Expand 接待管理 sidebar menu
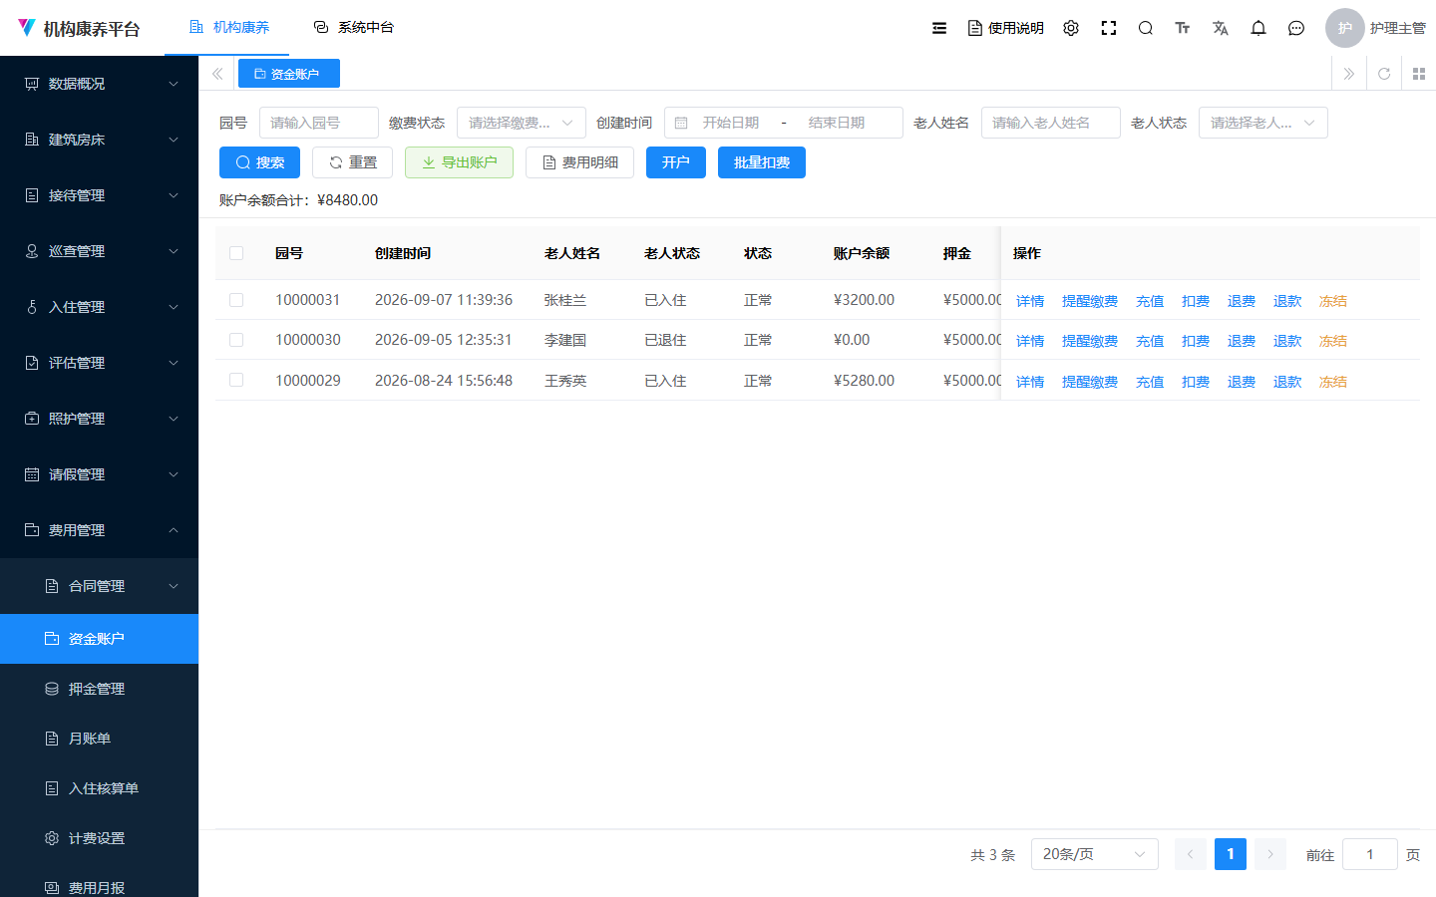Viewport: 1436px width, 897px height. point(99,195)
